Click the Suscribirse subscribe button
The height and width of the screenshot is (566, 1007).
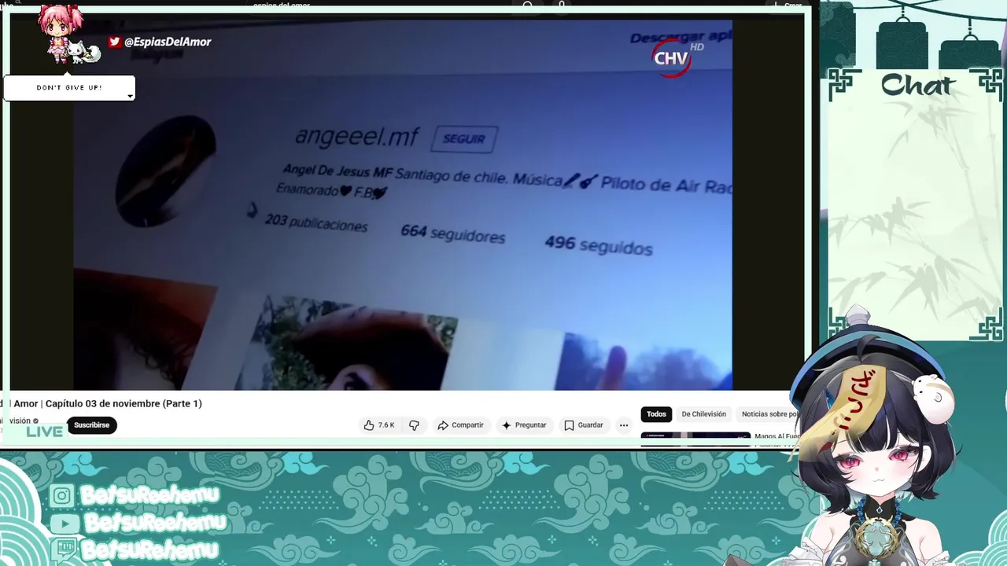click(91, 425)
